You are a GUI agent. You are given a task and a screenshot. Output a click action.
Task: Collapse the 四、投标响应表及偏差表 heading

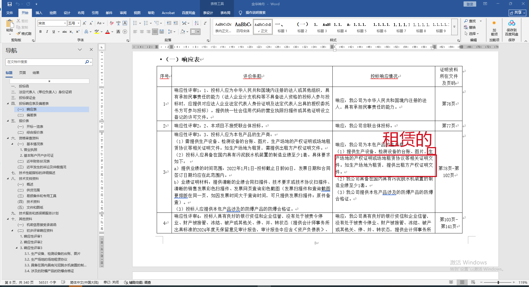[x=8, y=104]
